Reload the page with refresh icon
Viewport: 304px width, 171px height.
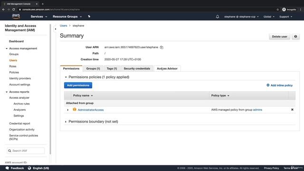coord(14,9)
